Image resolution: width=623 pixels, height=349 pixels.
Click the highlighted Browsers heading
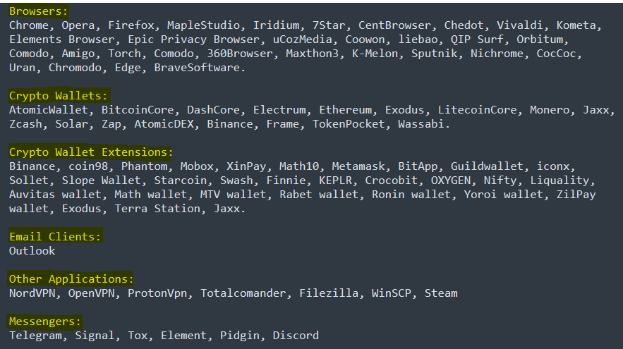click(x=39, y=11)
